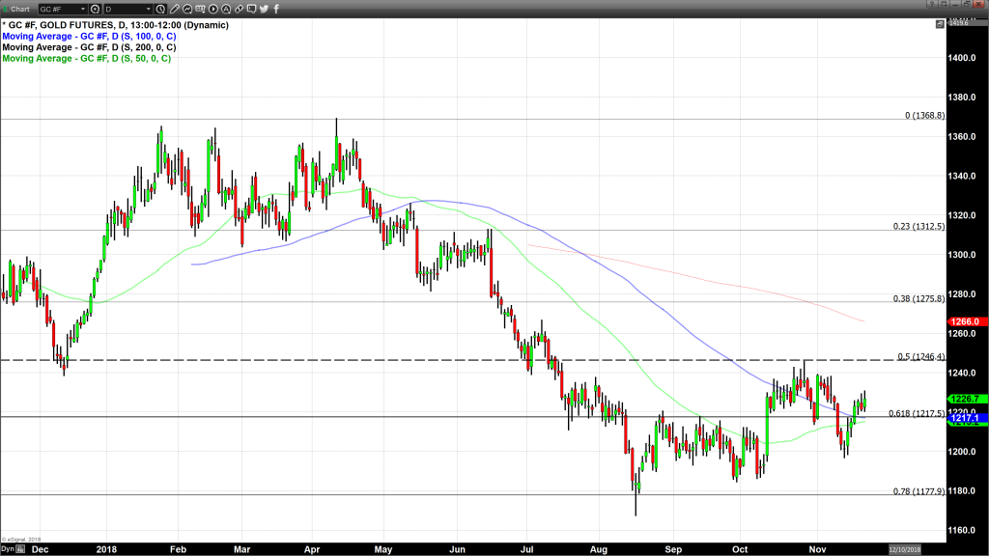Screen dimensions: 989x556
Task: Click the 1340.0 price axis label
Action: [962, 176]
